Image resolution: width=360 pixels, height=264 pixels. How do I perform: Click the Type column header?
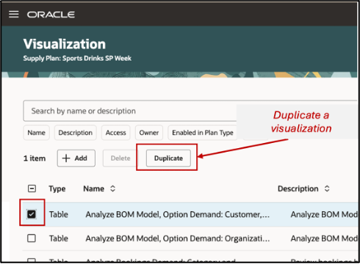(x=57, y=188)
